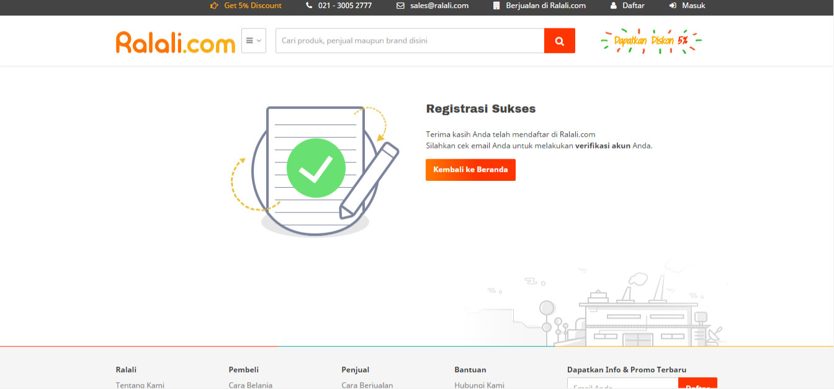Click the 021 - 3005 2777 phone number

pos(345,6)
